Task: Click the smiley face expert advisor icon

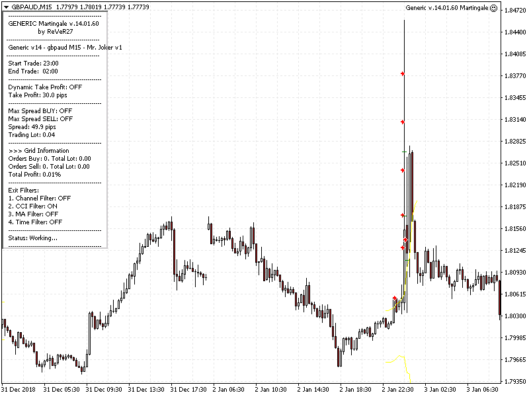Action: point(493,8)
